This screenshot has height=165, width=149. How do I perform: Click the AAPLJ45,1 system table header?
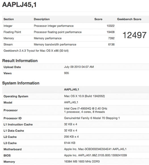(x=72, y=90)
